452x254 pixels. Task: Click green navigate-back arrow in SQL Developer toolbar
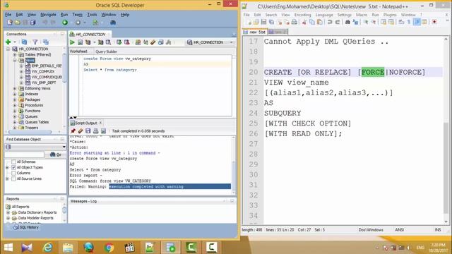[65, 22]
